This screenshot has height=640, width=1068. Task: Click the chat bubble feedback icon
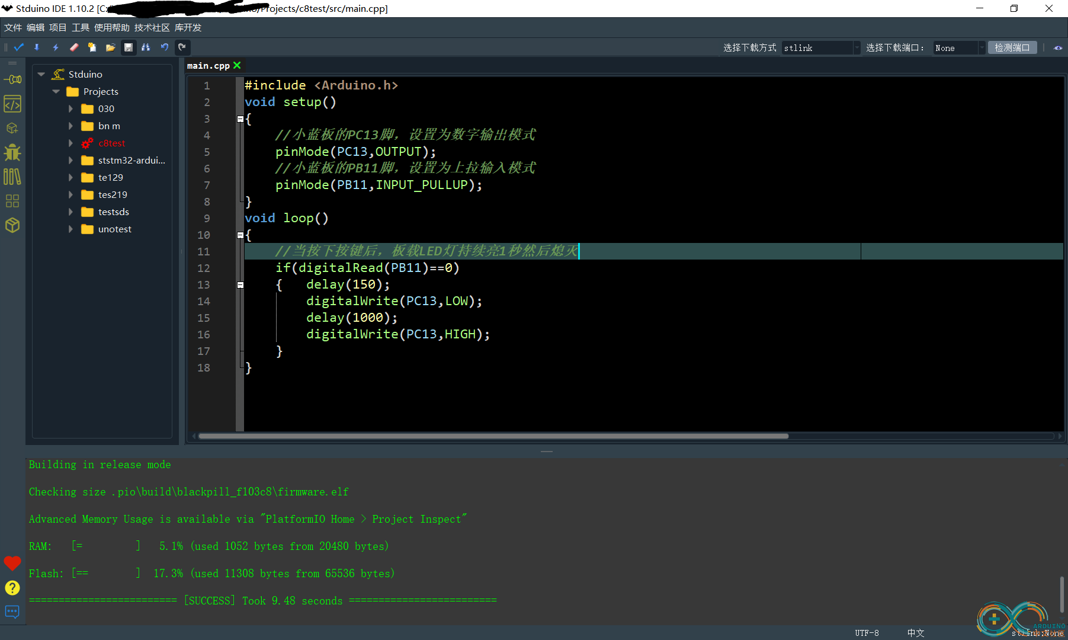(x=12, y=612)
